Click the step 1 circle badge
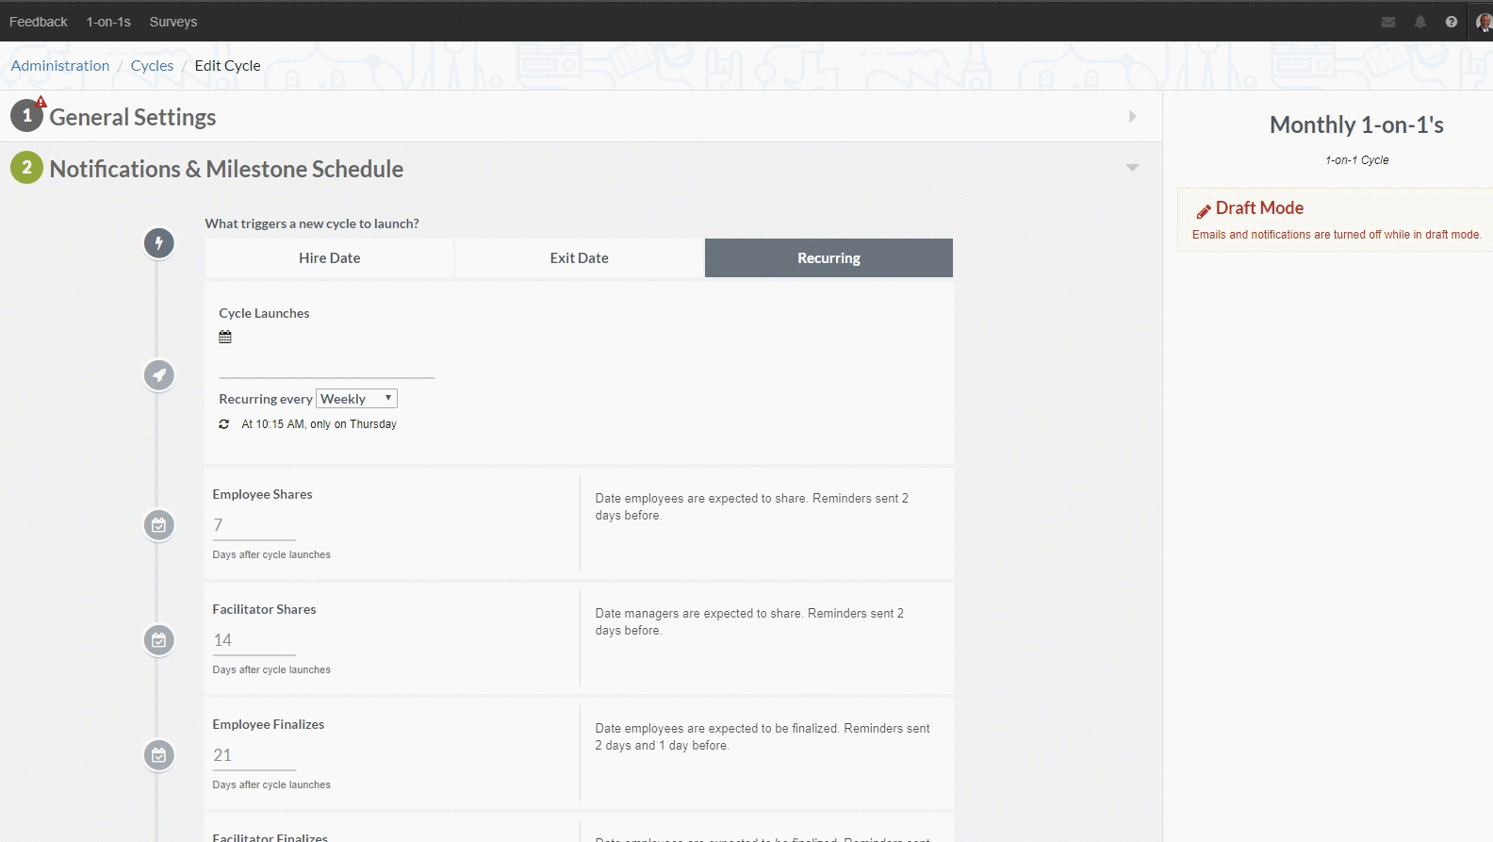1493x842 pixels. (26, 116)
